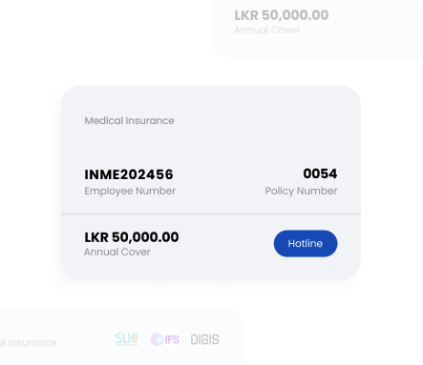423x365 pixels.
Task: Click the DIGIS logo
Action: 204,339
